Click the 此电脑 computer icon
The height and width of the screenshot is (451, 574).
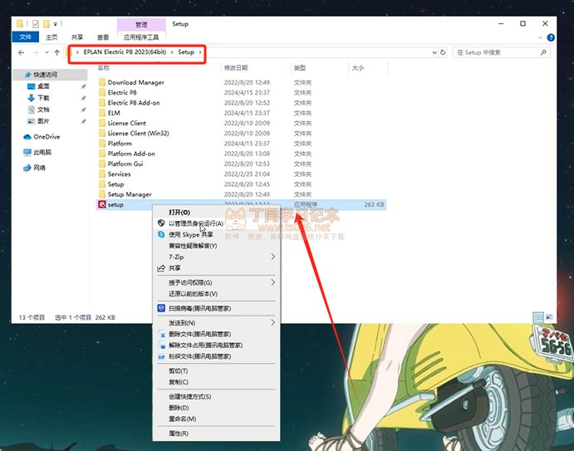[x=27, y=152]
